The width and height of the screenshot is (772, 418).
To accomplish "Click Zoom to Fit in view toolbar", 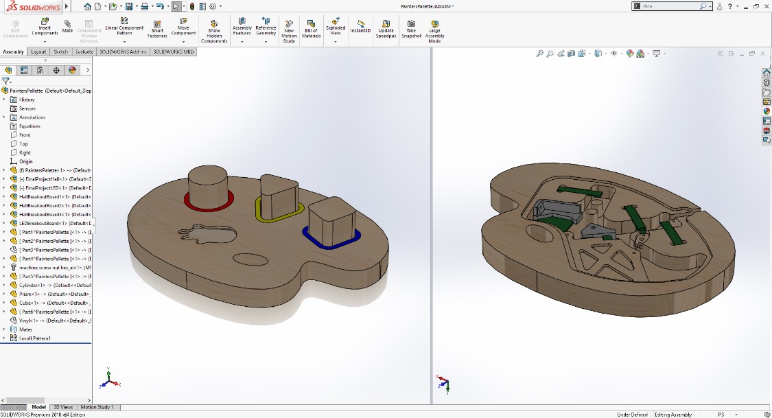I will pos(539,53).
